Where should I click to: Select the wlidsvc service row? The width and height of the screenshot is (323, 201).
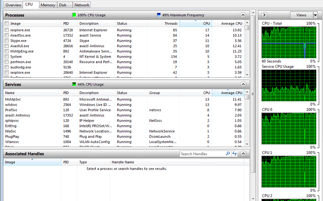(x=124, y=105)
